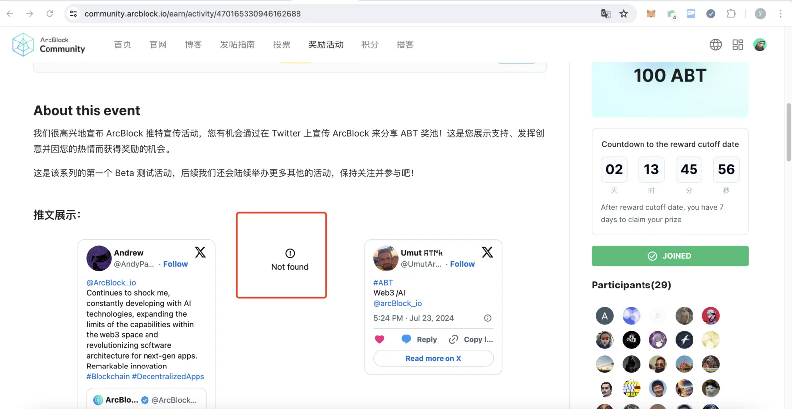Open the 首页 navigation item
The width and height of the screenshot is (792, 409).
(123, 44)
